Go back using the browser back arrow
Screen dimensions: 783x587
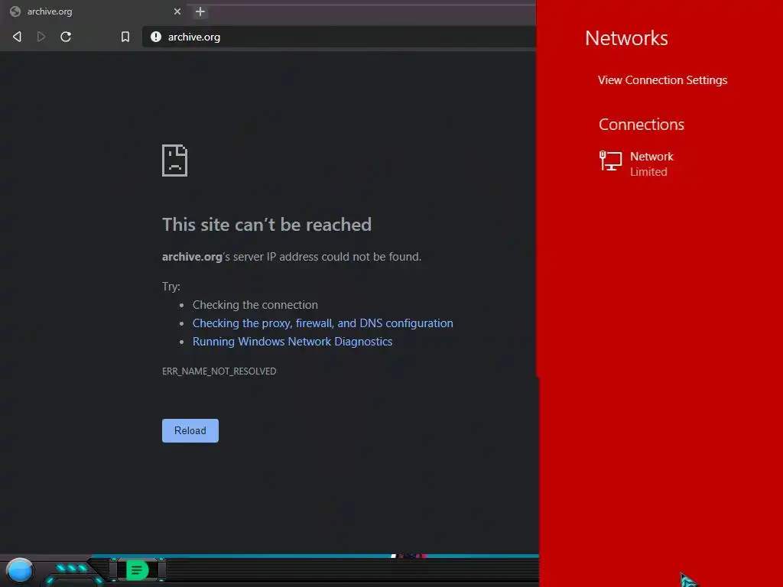point(17,37)
